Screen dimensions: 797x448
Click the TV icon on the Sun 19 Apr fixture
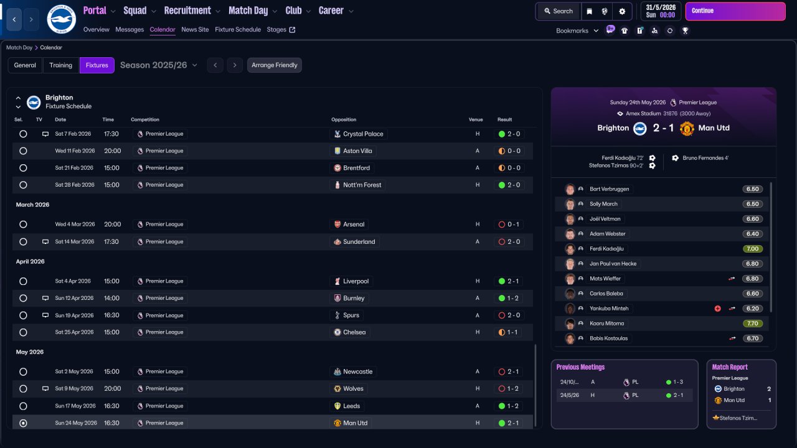click(x=45, y=315)
